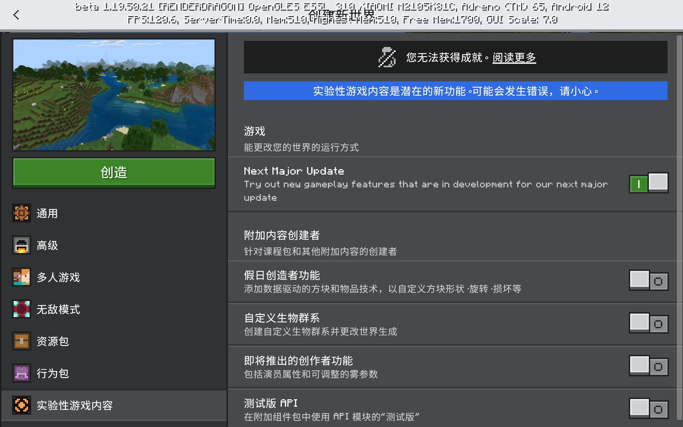Enable the 自定义生物群系 toggle
This screenshot has height=427, width=683.
click(x=649, y=323)
